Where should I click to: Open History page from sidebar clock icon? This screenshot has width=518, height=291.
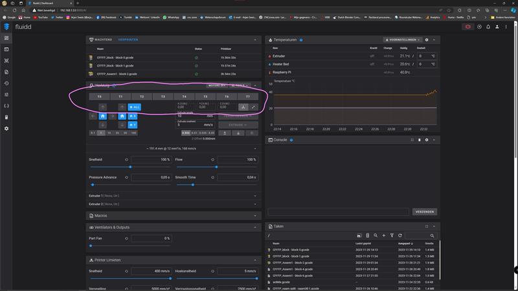click(6, 83)
